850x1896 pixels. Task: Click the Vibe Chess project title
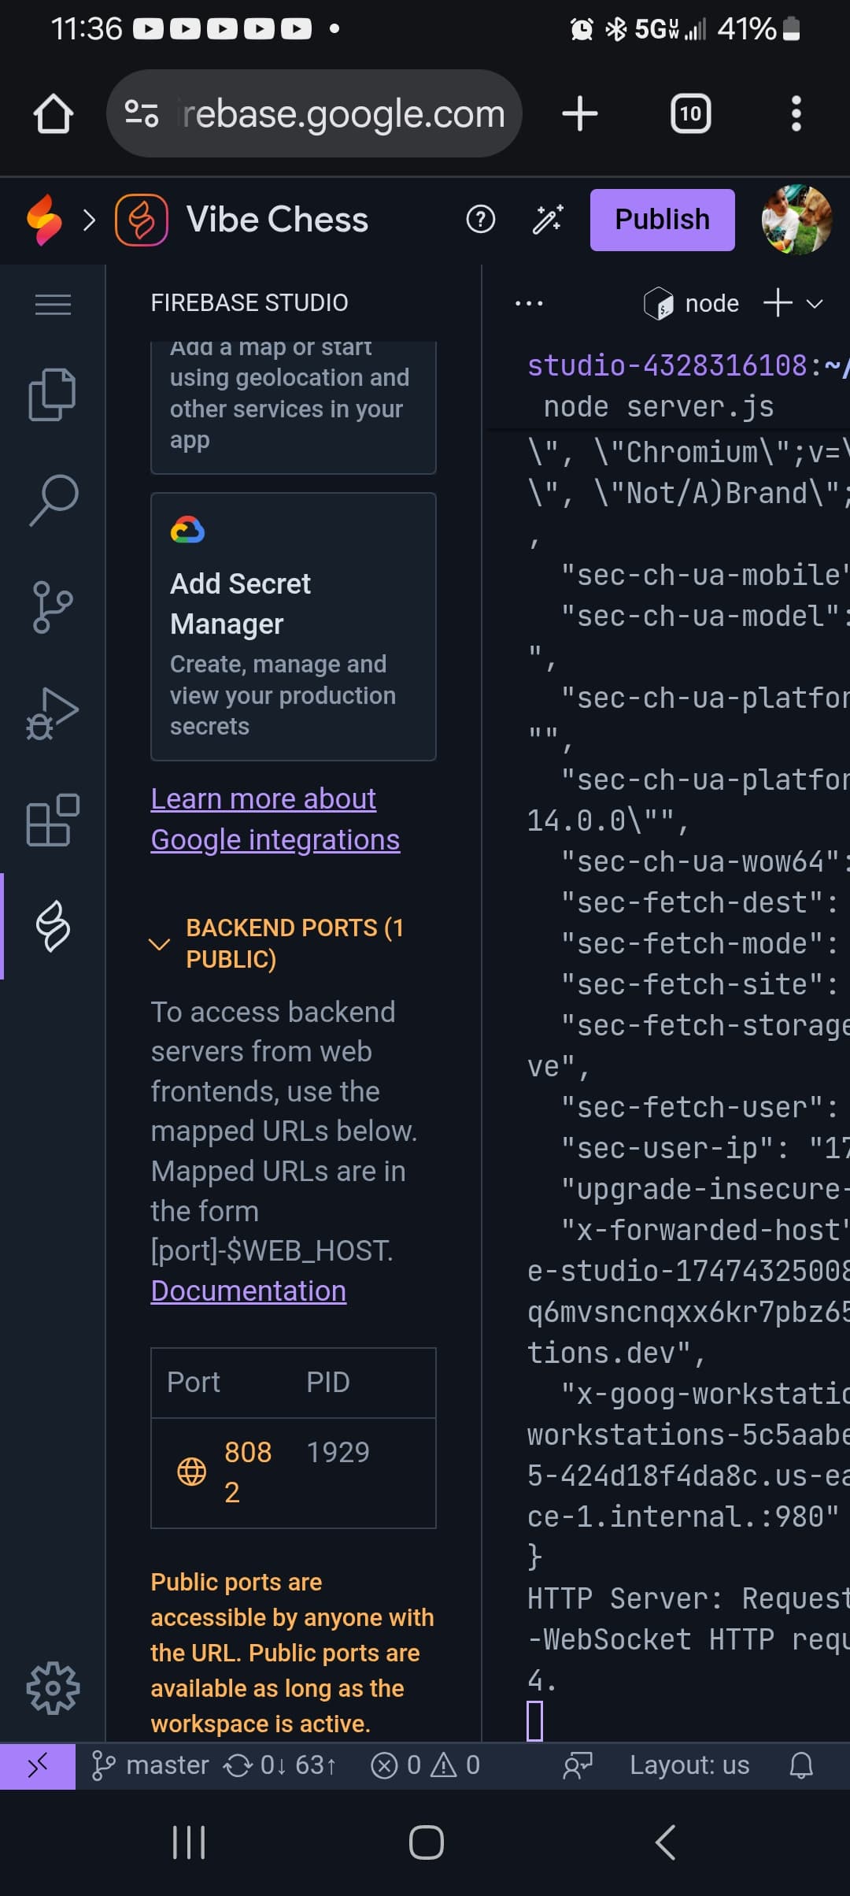click(277, 220)
